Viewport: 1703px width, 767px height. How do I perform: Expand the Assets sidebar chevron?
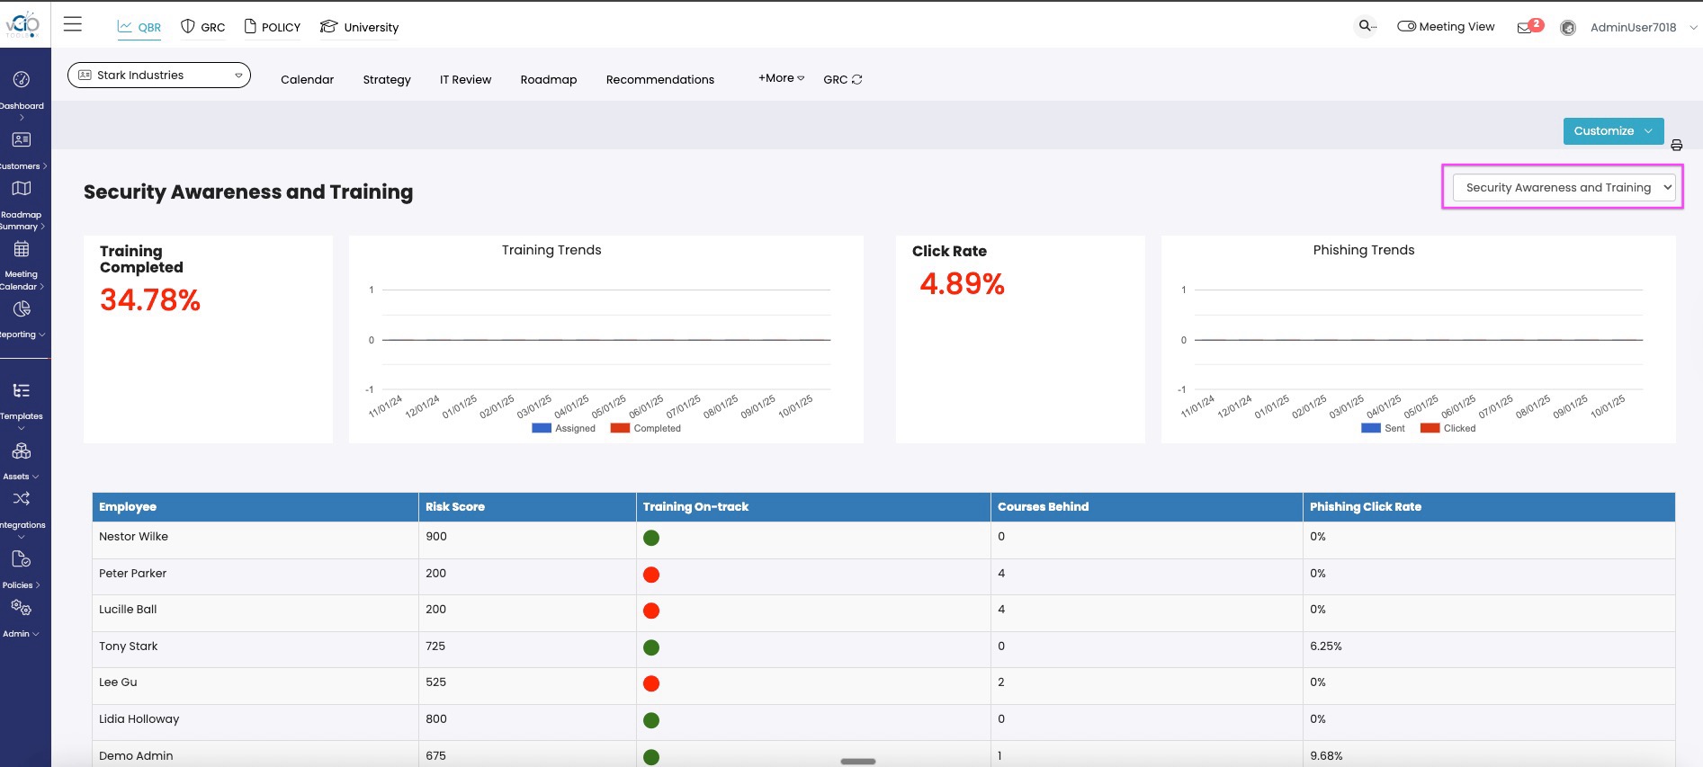pyautogui.click(x=36, y=477)
